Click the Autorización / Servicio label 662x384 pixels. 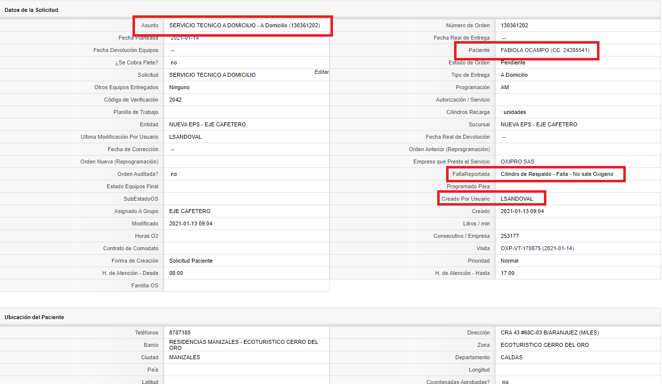(x=463, y=100)
